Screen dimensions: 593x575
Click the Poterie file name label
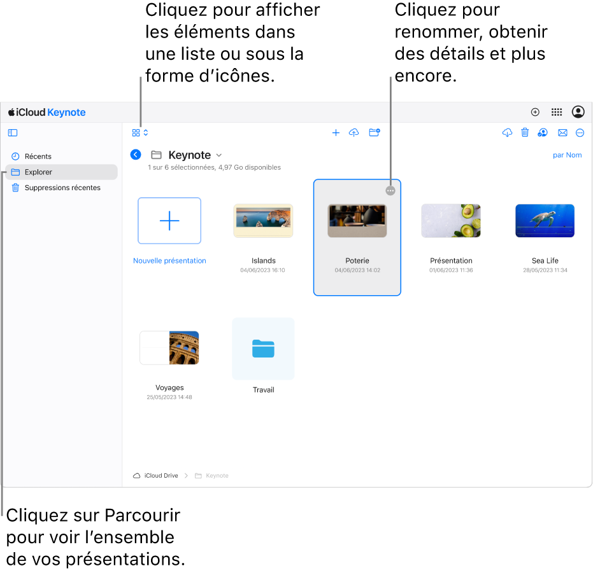[x=357, y=261]
